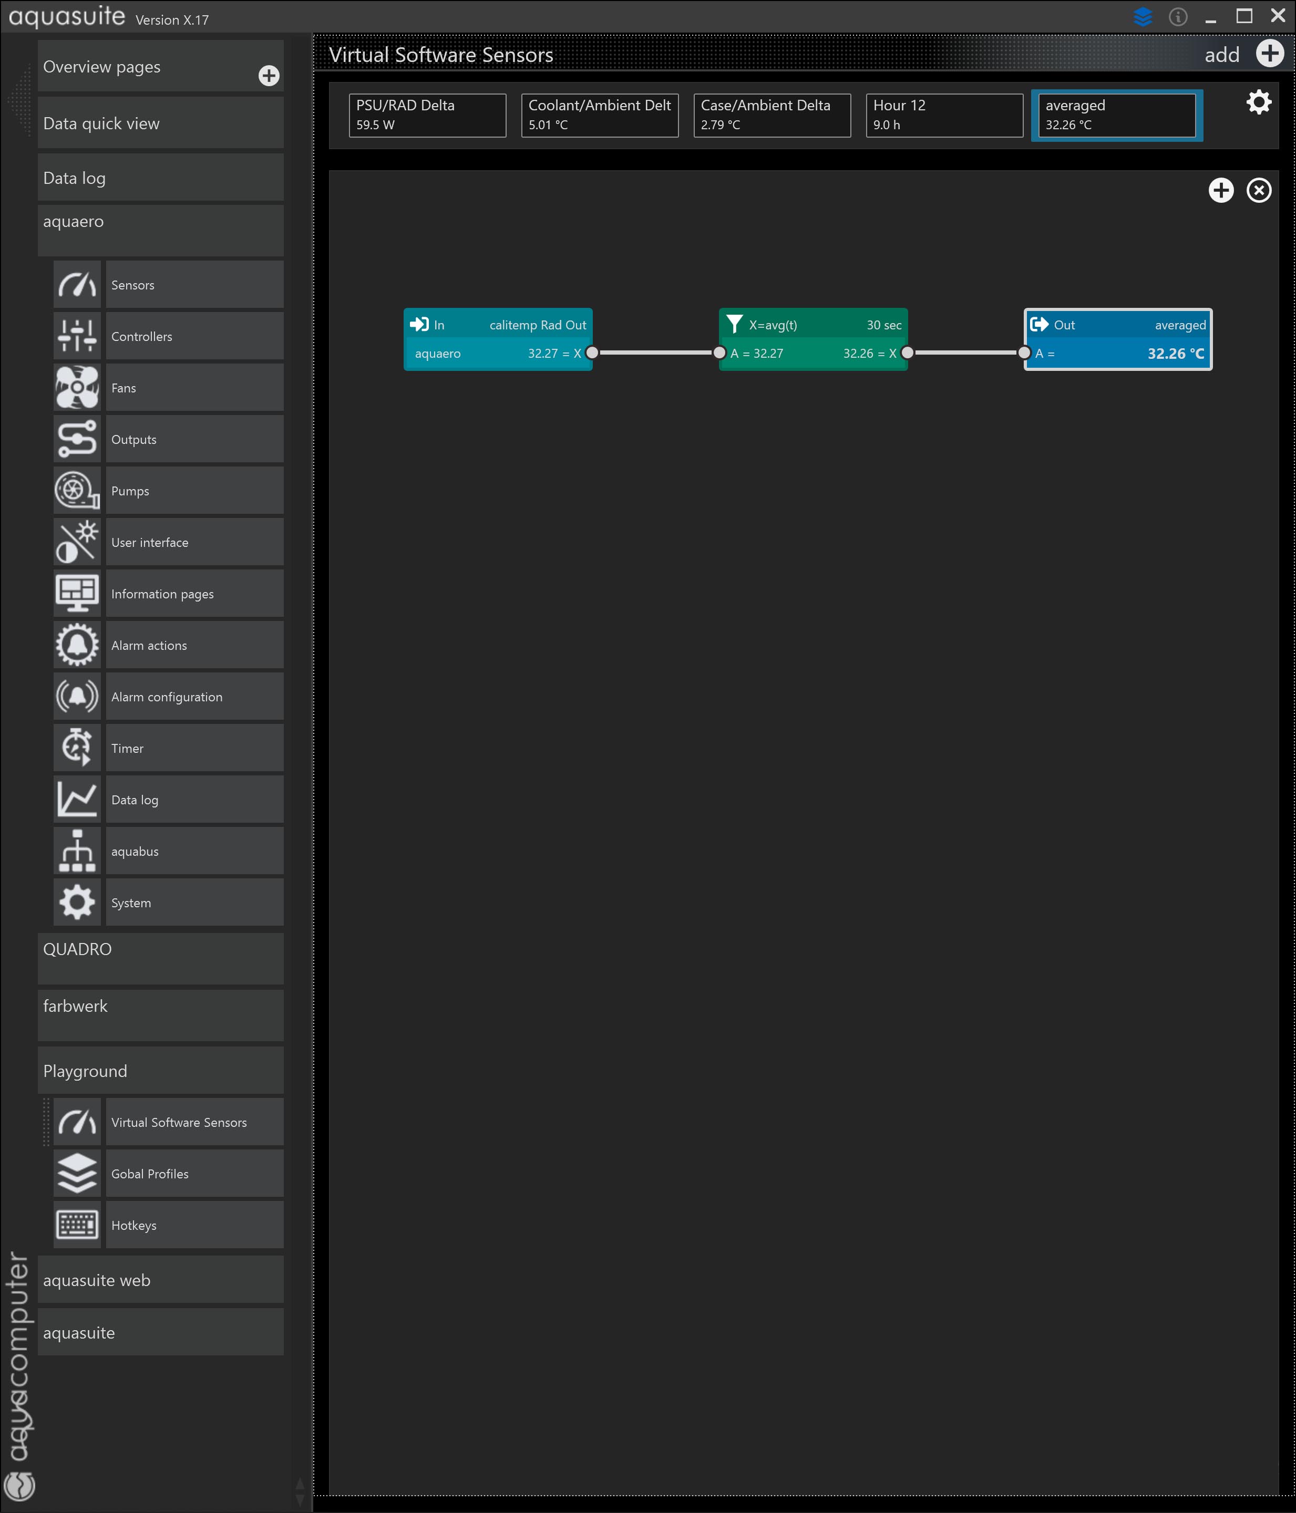Open Overview pages section
The height and width of the screenshot is (1513, 1296).
(161, 66)
